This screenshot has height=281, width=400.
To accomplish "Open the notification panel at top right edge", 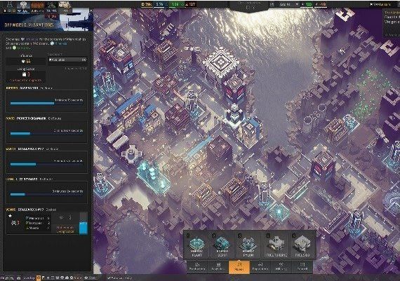I will (392, 23).
